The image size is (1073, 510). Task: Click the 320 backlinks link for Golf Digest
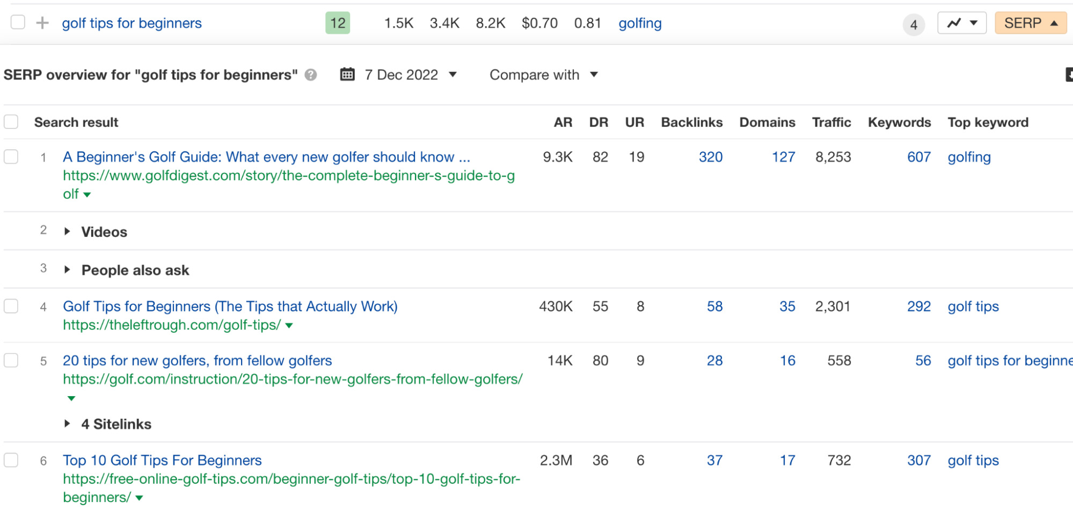pyautogui.click(x=711, y=156)
